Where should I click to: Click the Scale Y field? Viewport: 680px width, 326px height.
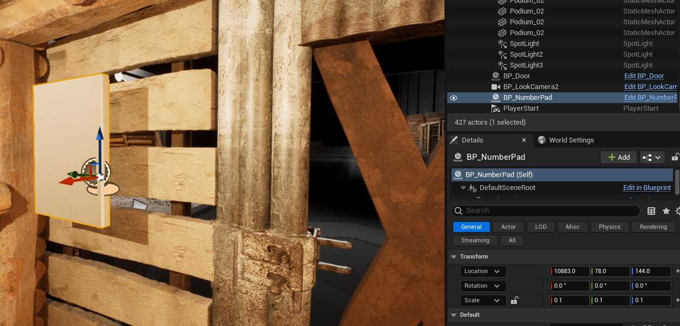pyautogui.click(x=610, y=301)
